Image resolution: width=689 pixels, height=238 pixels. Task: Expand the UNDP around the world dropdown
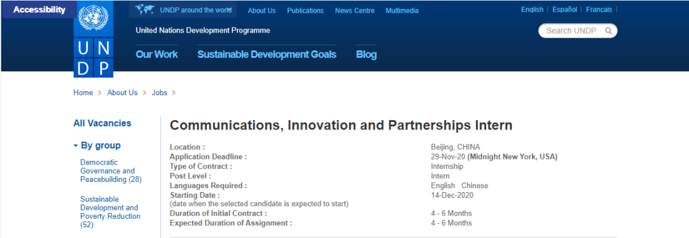183,10
